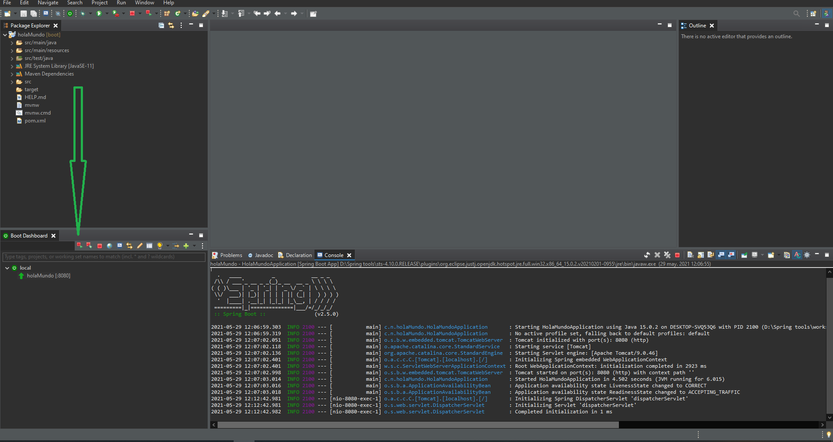Collapse the local node in Boot Dashboard
This screenshot has height=442, width=833.
7,268
